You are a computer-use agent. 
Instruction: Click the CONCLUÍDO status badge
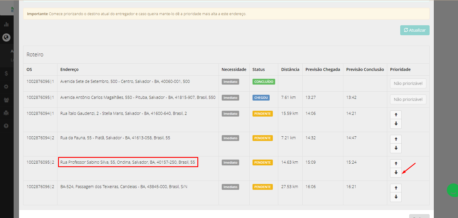[264, 82]
